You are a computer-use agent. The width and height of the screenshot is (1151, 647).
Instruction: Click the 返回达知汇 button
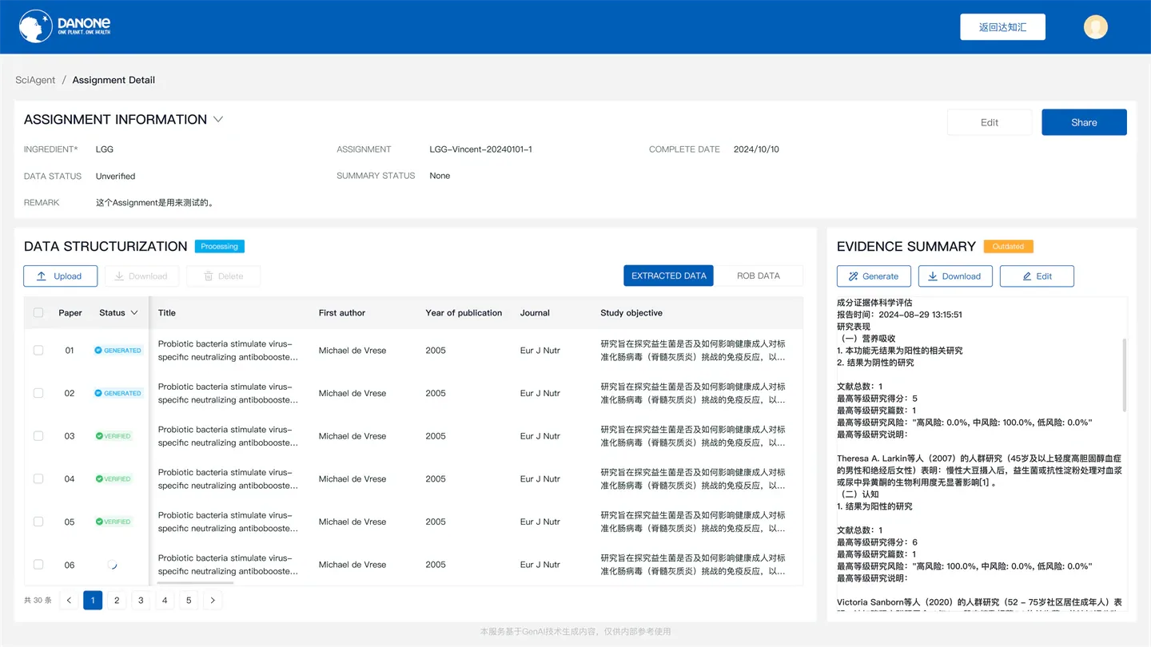point(1002,27)
